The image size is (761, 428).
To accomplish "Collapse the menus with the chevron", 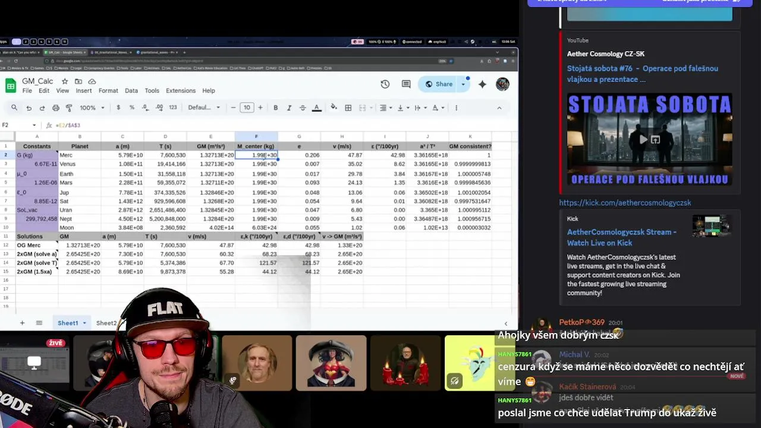I will click(x=499, y=108).
